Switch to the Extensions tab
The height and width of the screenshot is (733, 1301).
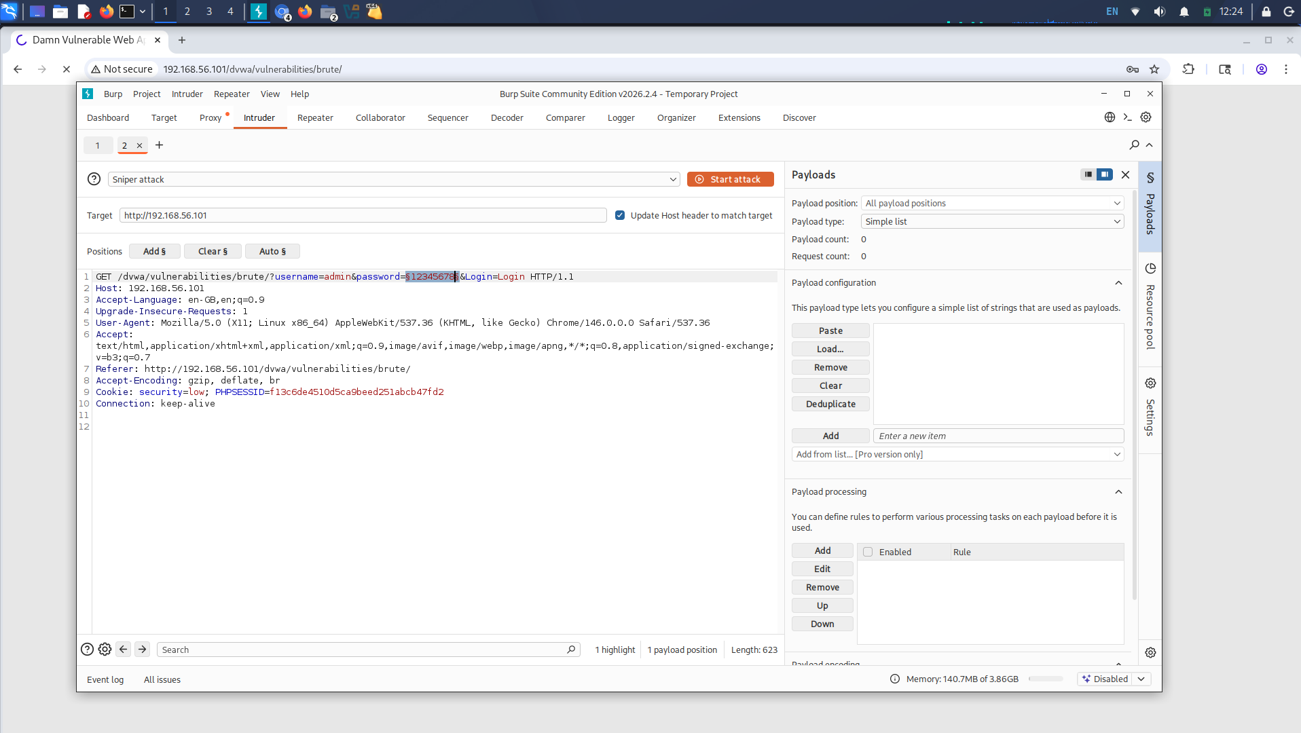point(739,117)
